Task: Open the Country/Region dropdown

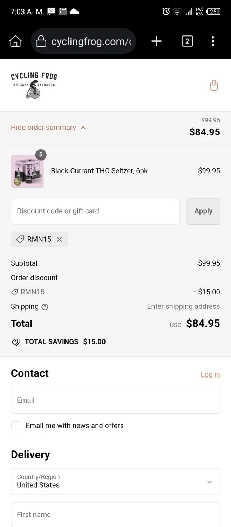Action: (x=115, y=482)
